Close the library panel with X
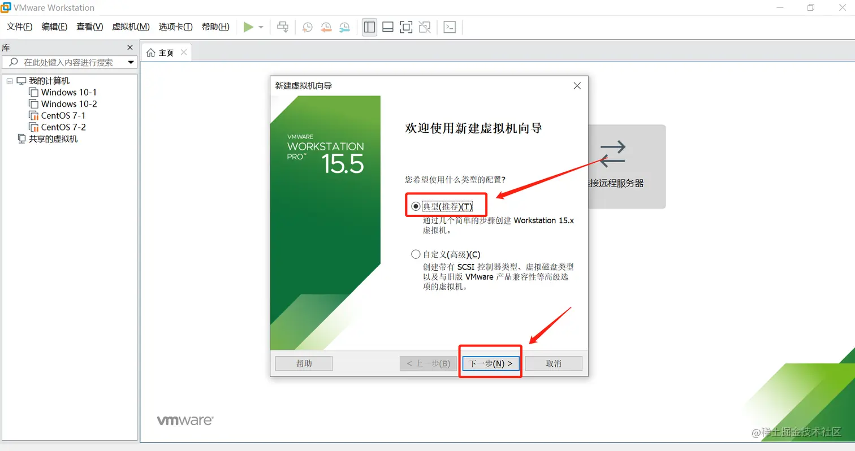This screenshot has width=855, height=451. 130,48
